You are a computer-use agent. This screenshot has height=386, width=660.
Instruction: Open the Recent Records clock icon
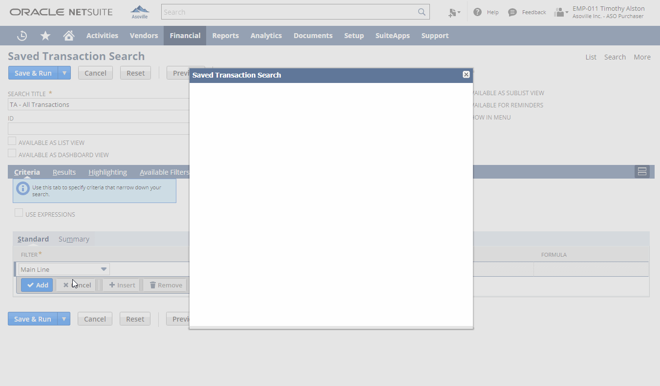(x=22, y=36)
